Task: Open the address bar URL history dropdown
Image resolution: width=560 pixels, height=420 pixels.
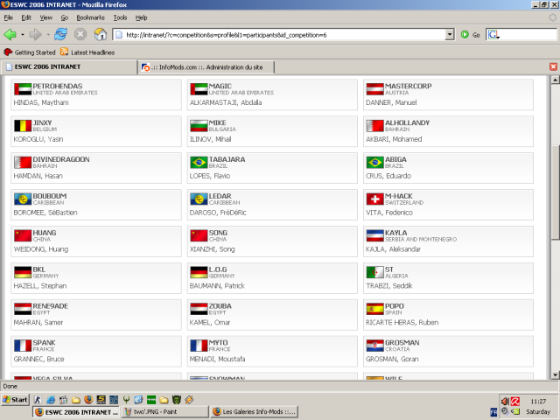Action: pos(450,35)
